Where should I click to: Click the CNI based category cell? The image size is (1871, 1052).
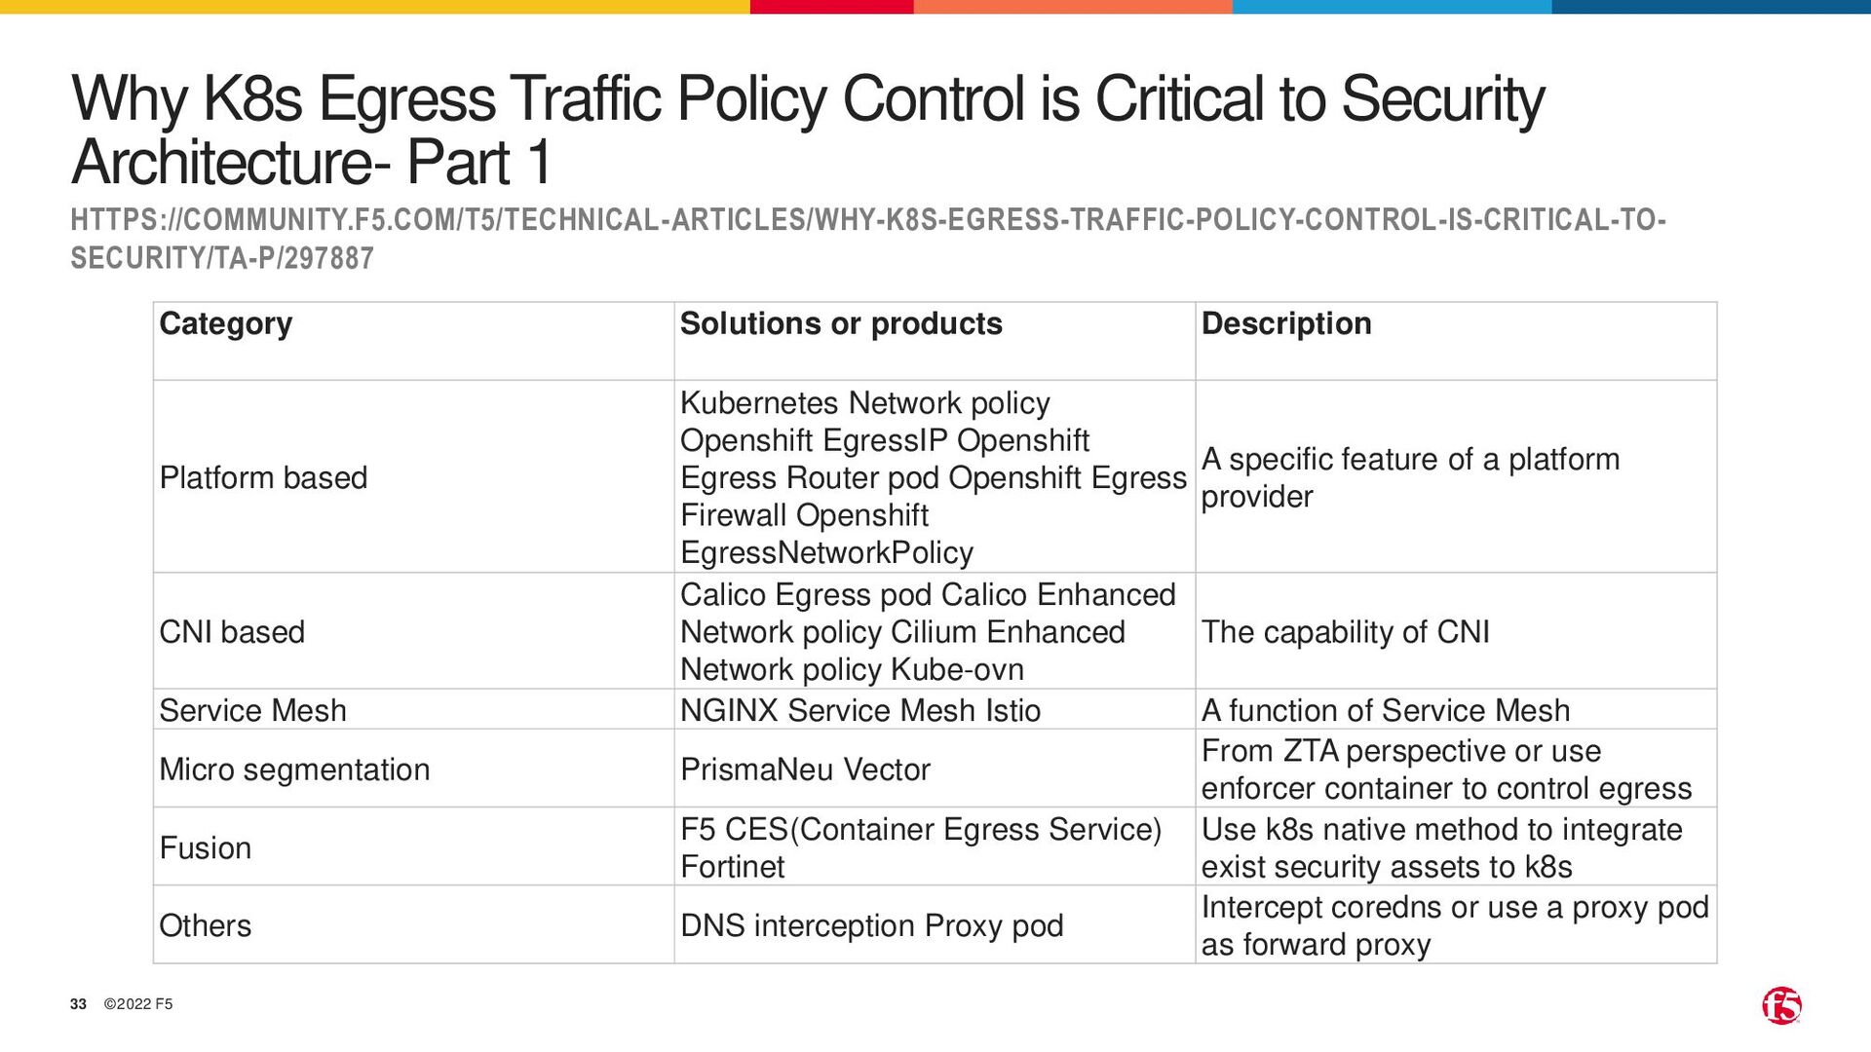pos(413,631)
